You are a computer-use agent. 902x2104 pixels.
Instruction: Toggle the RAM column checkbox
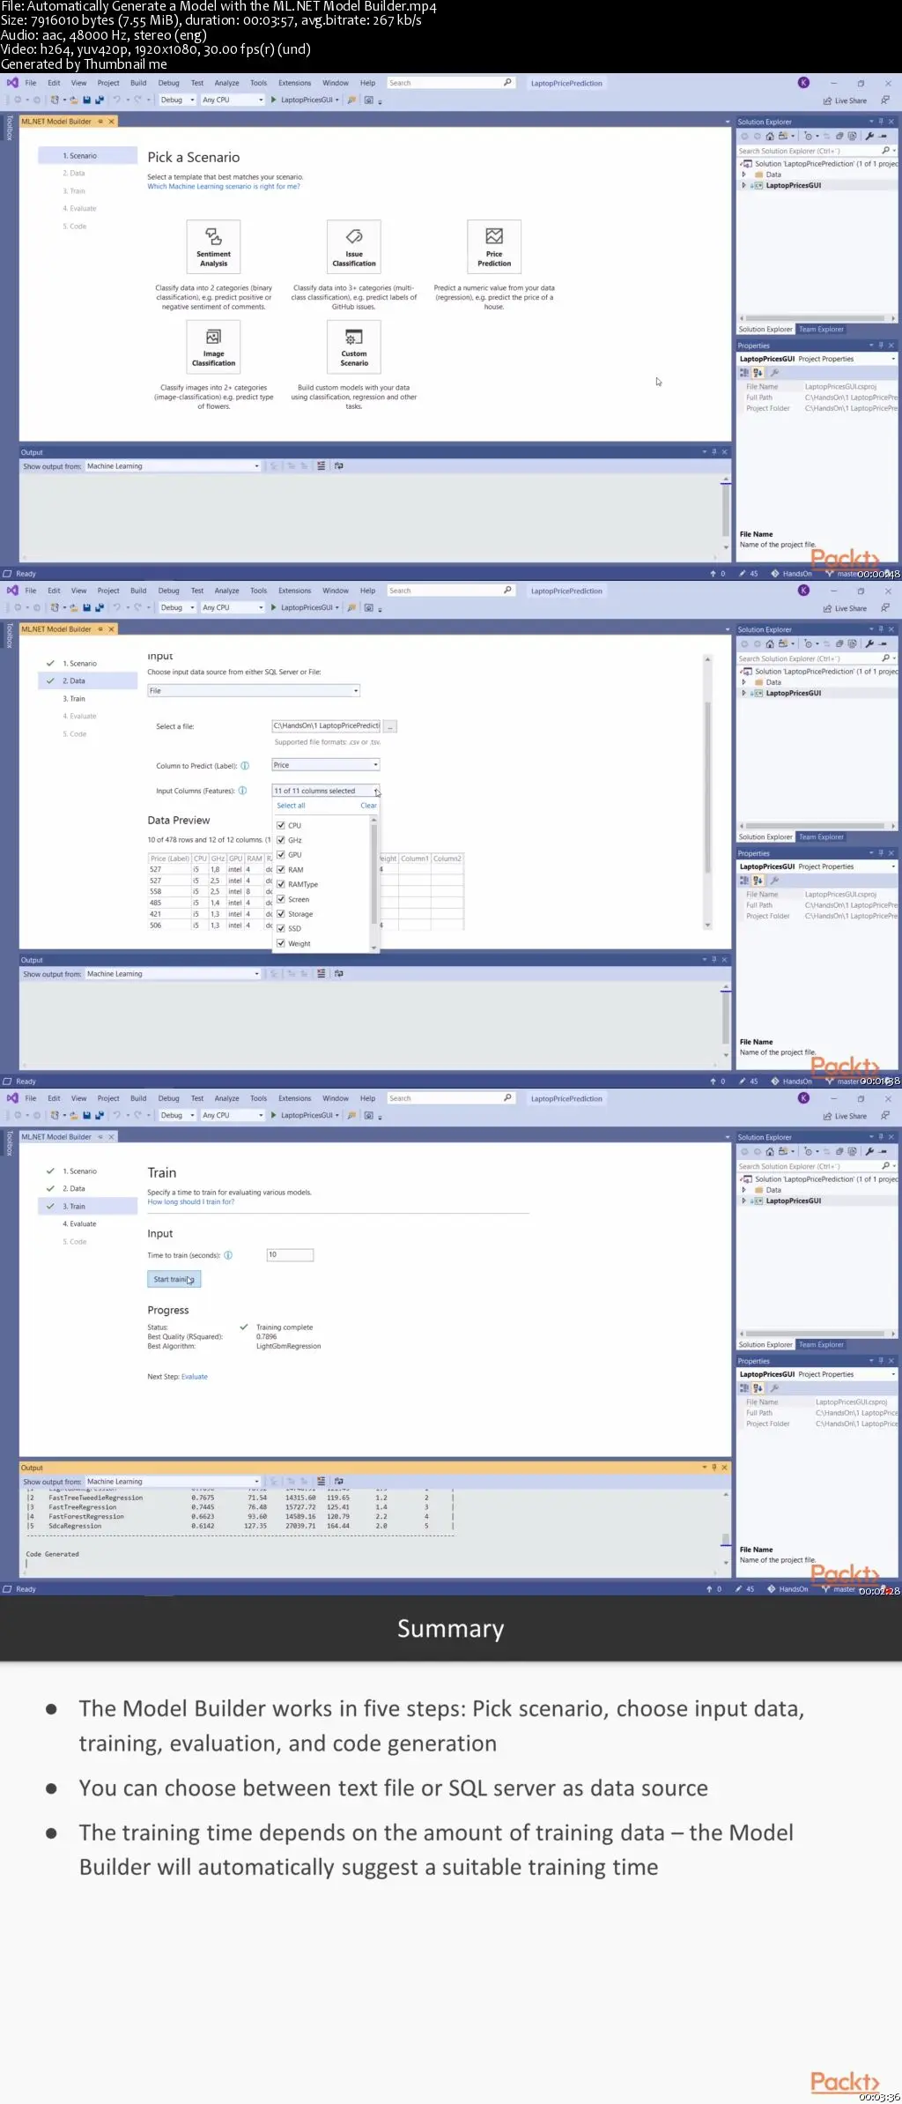pyautogui.click(x=281, y=869)
